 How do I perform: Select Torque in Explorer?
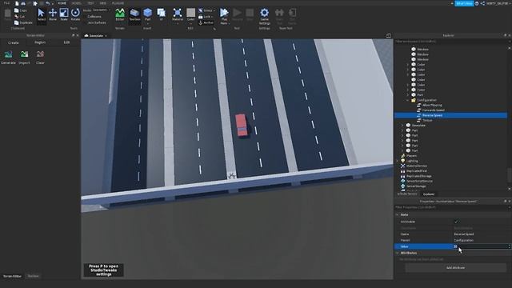tap(427, 121)
